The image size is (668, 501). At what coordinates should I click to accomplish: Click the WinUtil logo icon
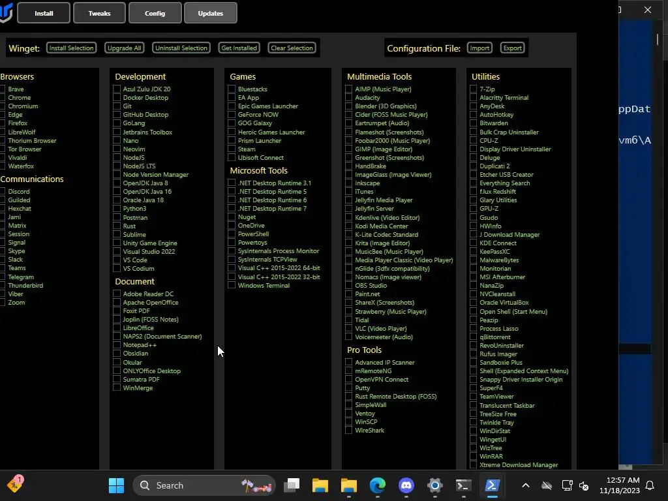[x=6, y=13]
